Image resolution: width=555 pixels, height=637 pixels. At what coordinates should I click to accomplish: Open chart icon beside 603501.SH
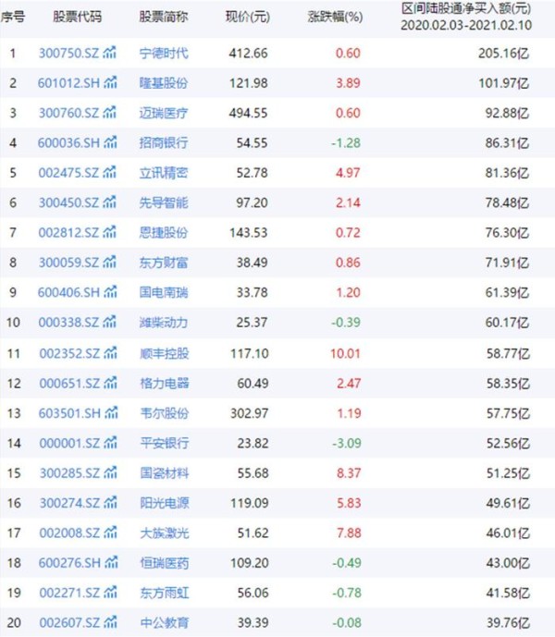111,412
